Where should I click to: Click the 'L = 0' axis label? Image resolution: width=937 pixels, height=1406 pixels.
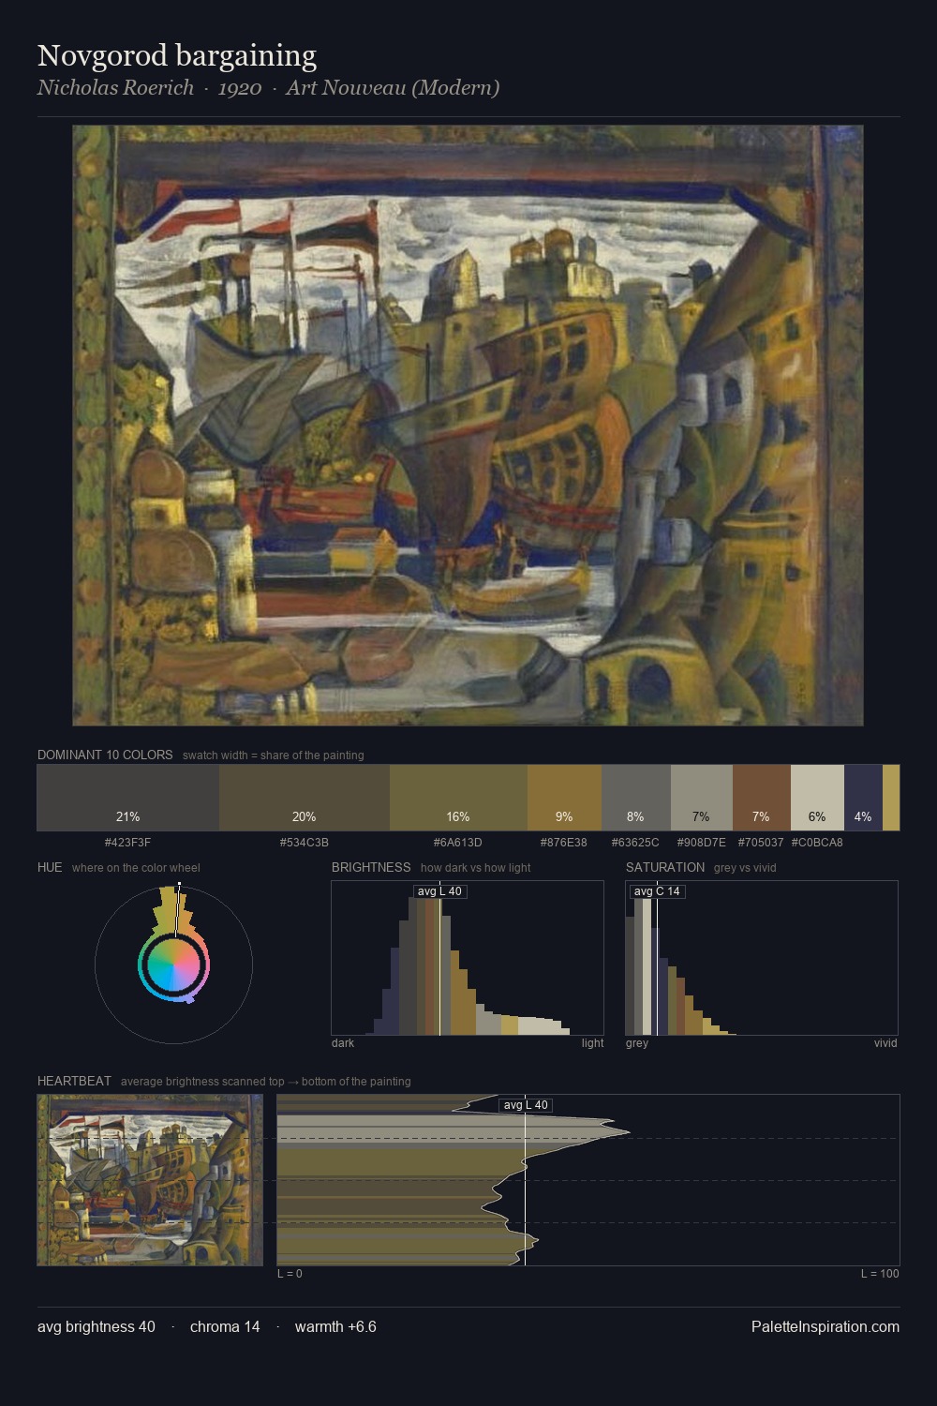290,1274
